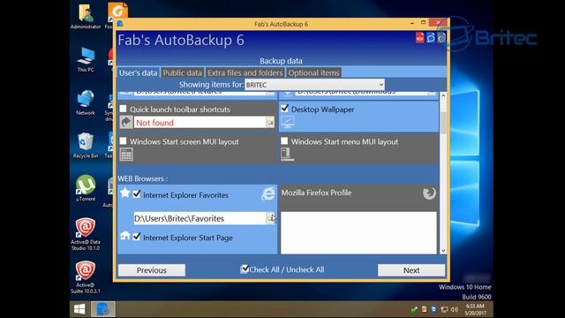565x318 pixels.
Task: Click the blue speech bubble icon
Action: coord(431,37)
